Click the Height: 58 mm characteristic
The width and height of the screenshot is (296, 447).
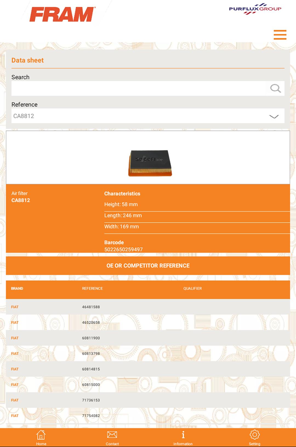click(121, 204)
